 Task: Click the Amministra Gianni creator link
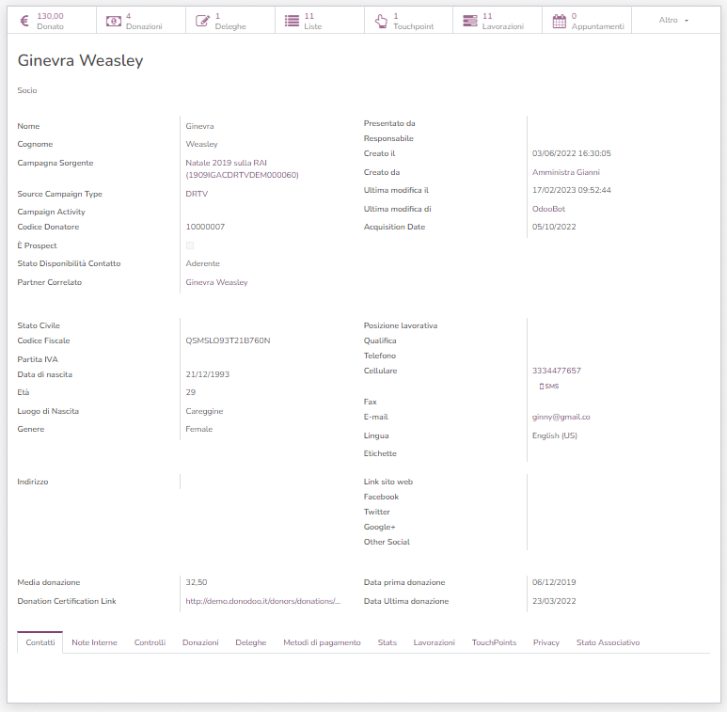coord(565,172)
